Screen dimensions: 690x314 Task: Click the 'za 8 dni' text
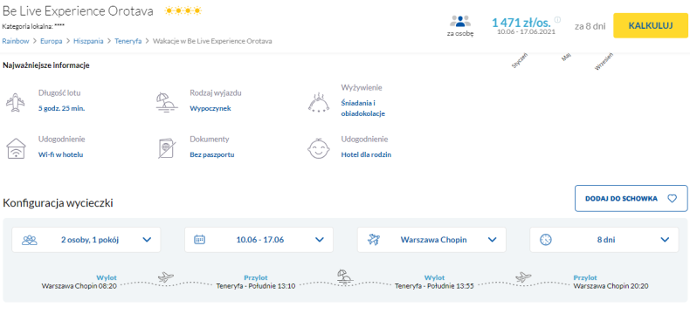590,26
